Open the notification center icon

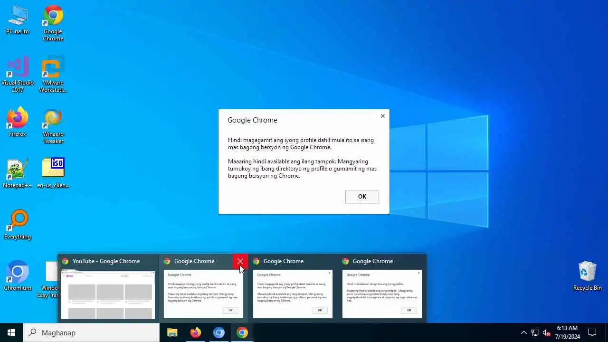pyautogui.click(x=592, y=332)
